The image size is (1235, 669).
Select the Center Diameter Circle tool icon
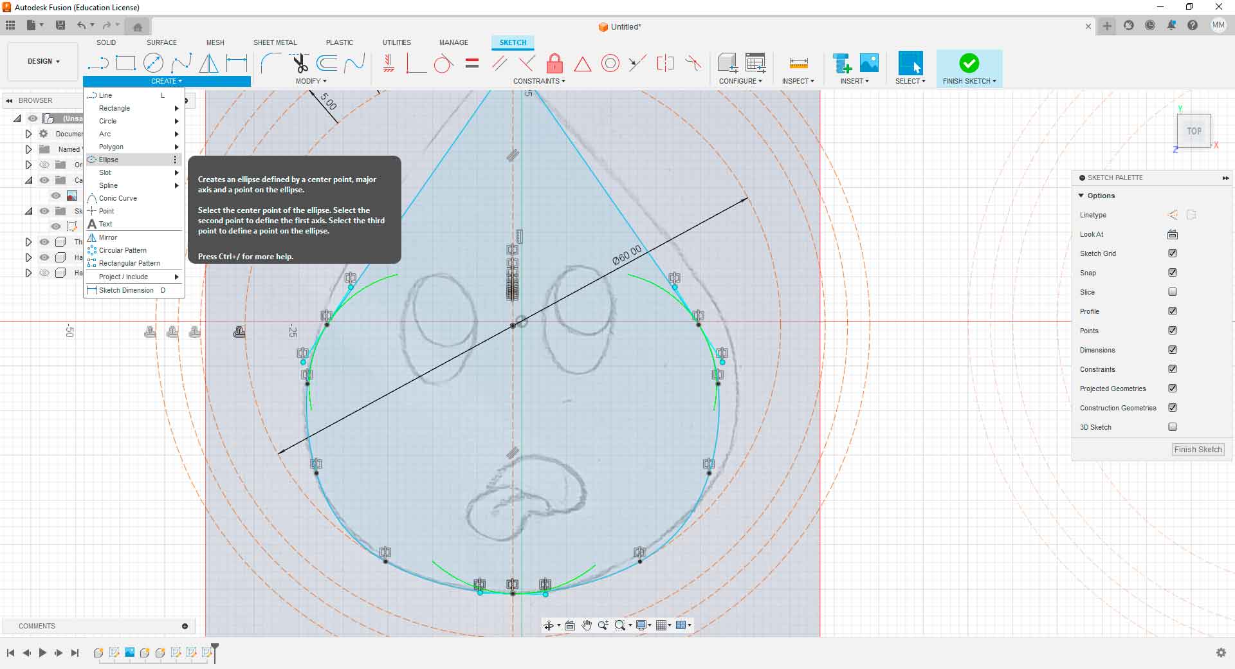153,63
